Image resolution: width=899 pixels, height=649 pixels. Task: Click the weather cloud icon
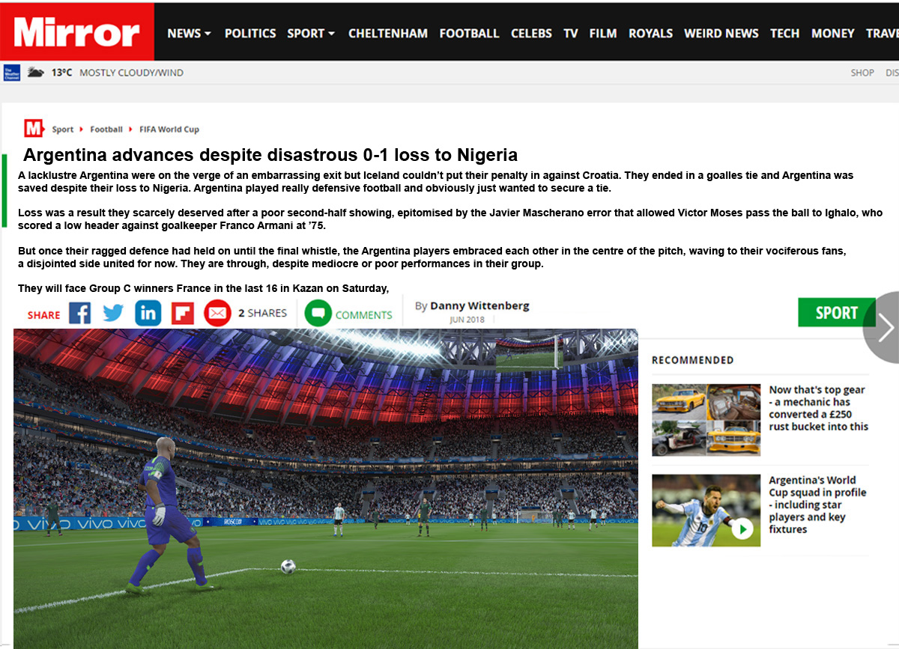(35, 73)
